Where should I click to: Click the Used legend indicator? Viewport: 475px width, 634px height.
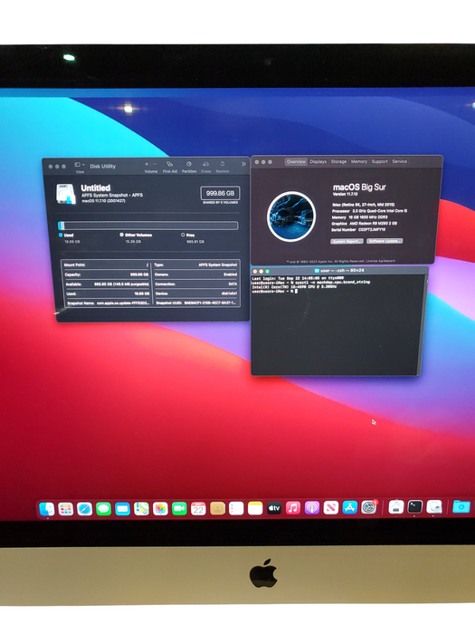pyautogui.click(x=61, y=235)
